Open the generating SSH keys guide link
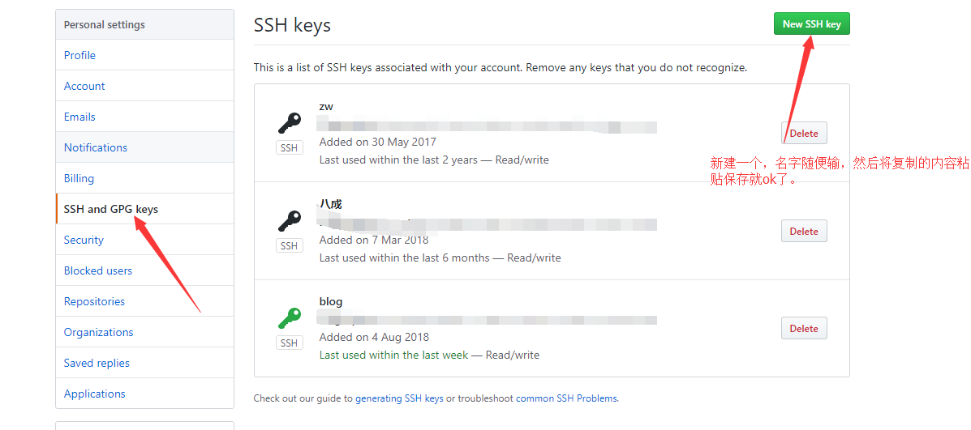The height and width of the screenshot is (430, 971). (x=399, y=398)
